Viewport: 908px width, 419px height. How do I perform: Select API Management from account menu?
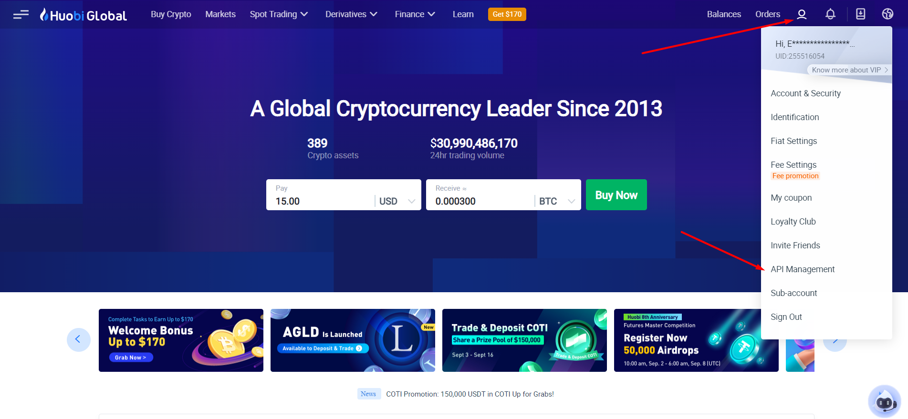pos(803,269)
